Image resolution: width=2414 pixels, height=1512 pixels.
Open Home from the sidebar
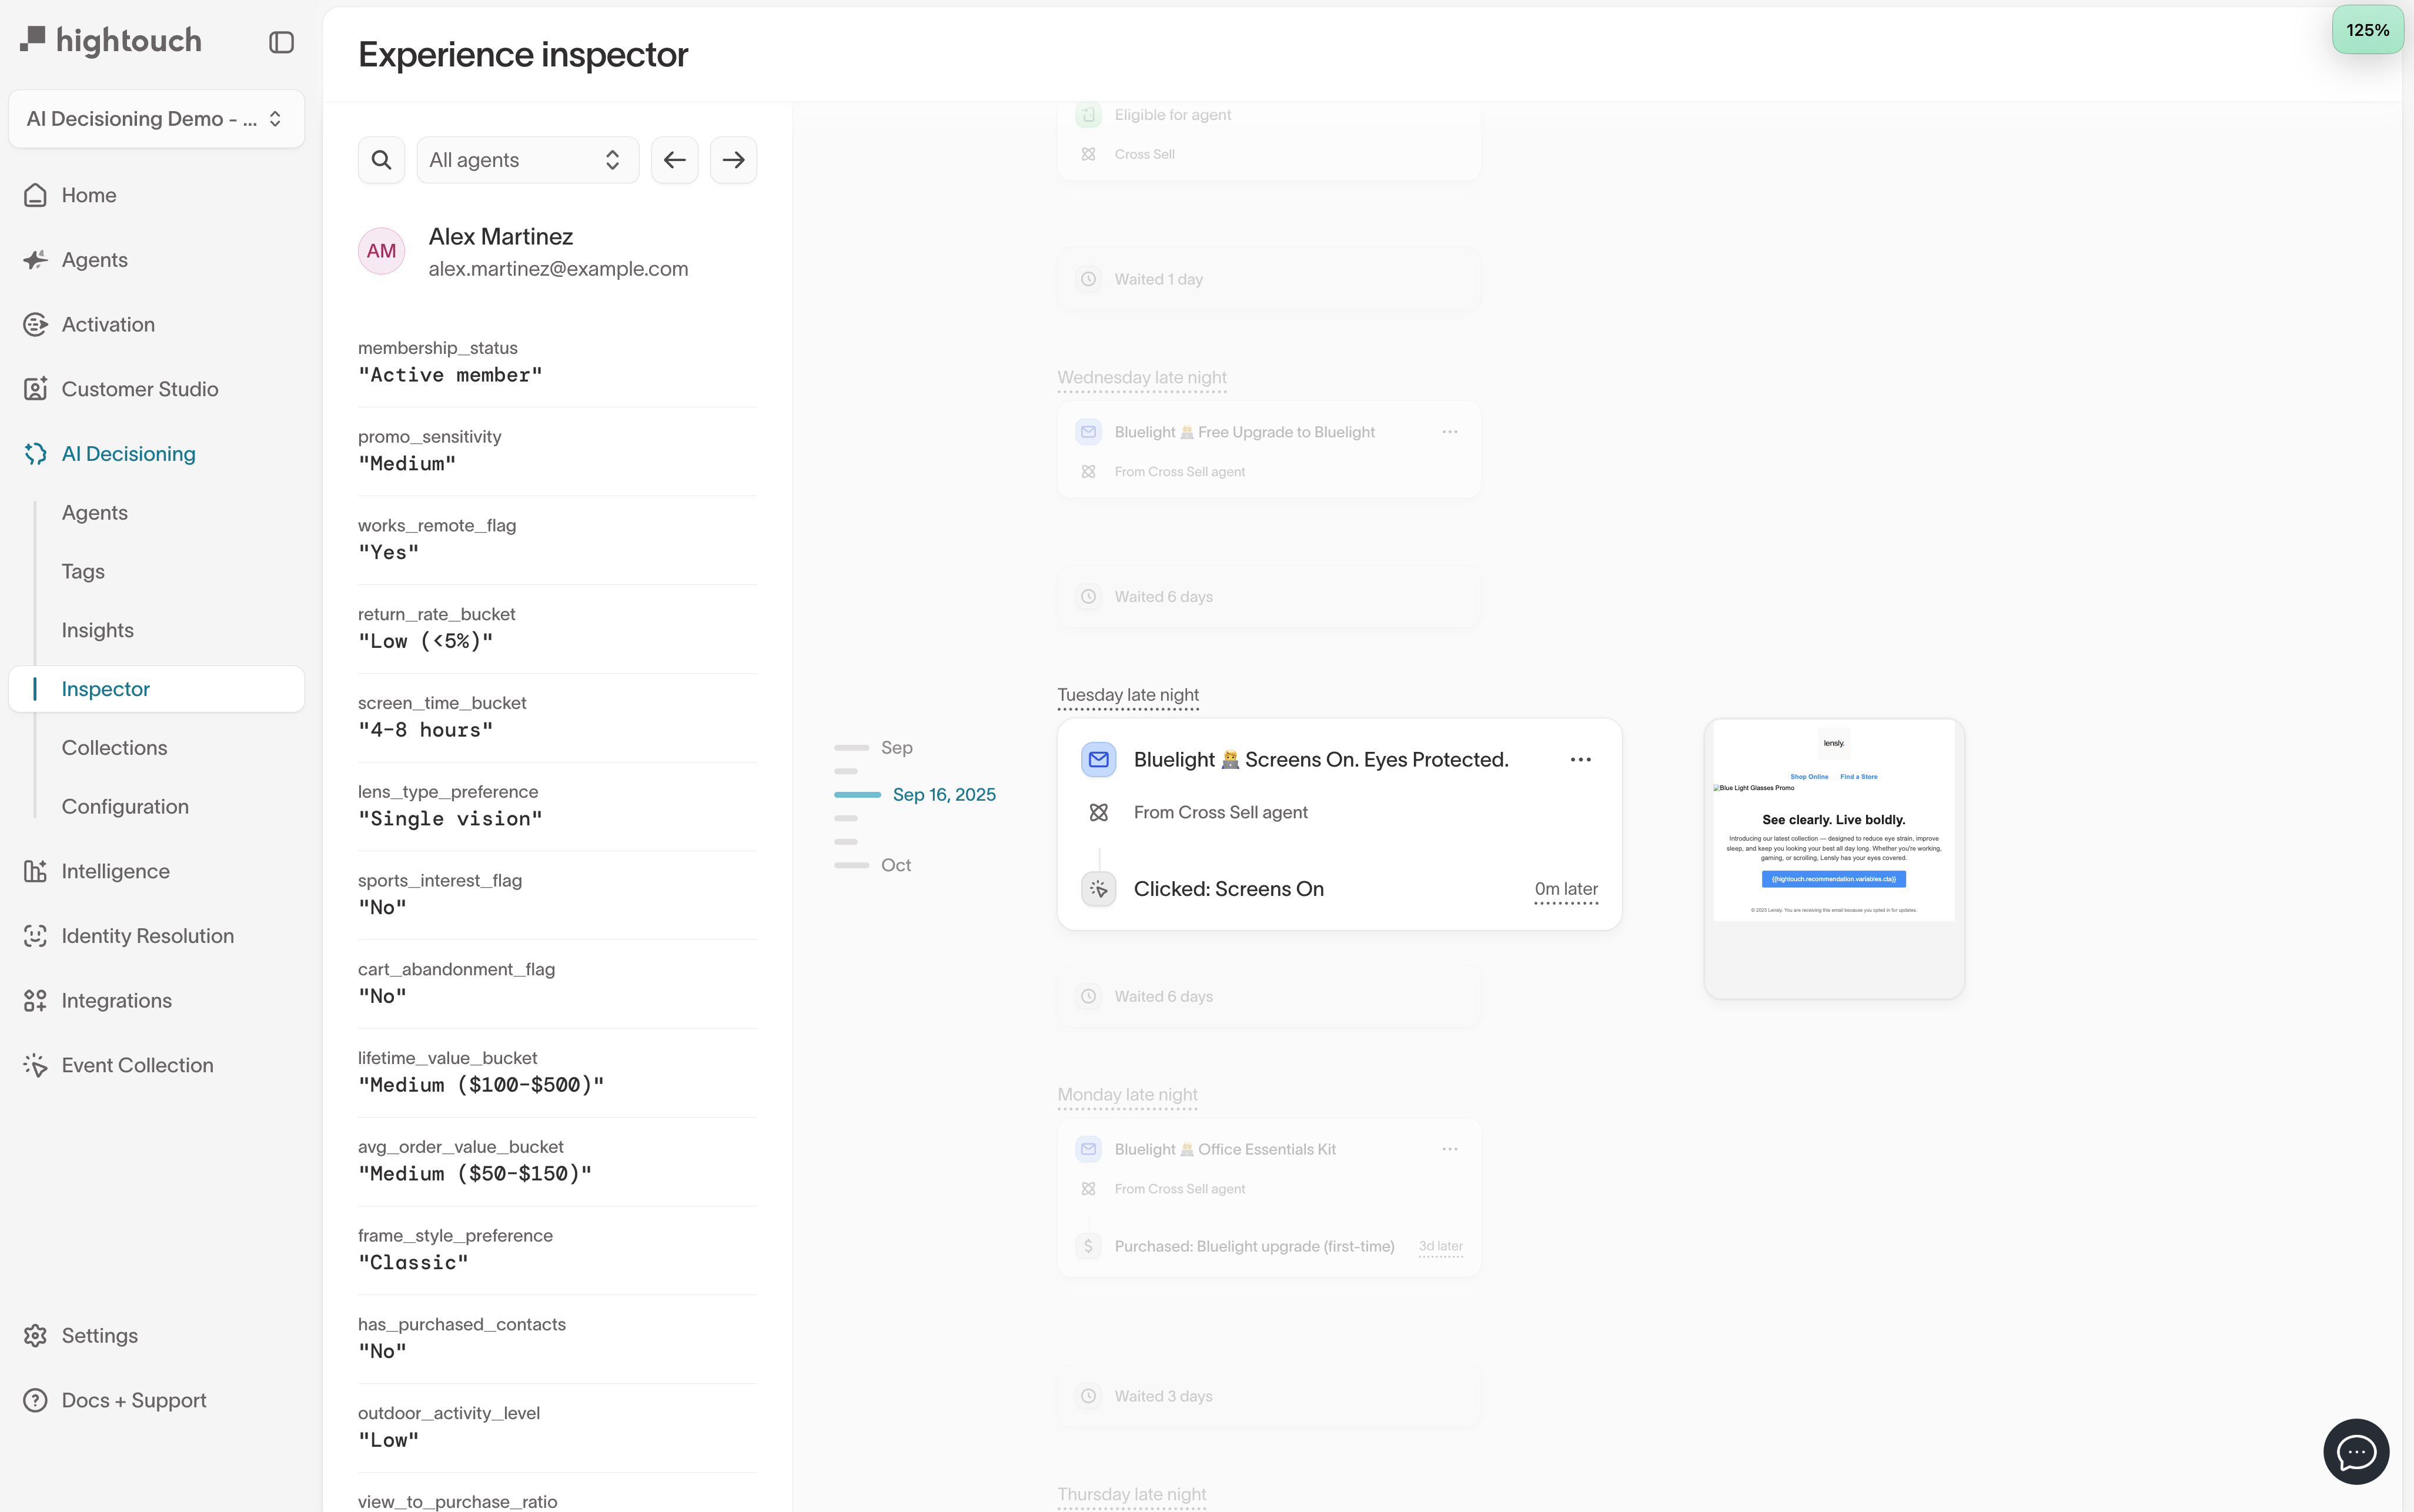[x=89, y=195]
